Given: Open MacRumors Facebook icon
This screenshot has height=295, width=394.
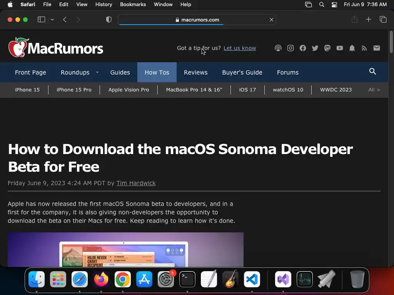Looking at the screenshot, I should pos(302,48).
